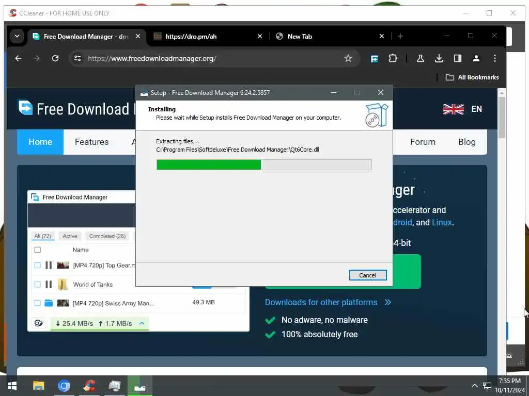
Task: Select the Completed (26) filter tab
Action: click(x=107, y=236)
